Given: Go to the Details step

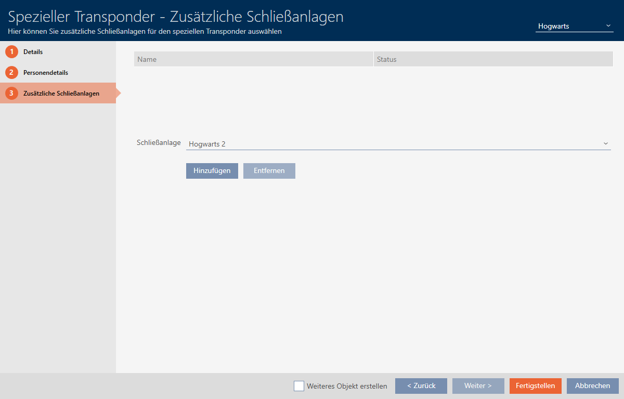Looking at the screenshot, I should [33, 52].
